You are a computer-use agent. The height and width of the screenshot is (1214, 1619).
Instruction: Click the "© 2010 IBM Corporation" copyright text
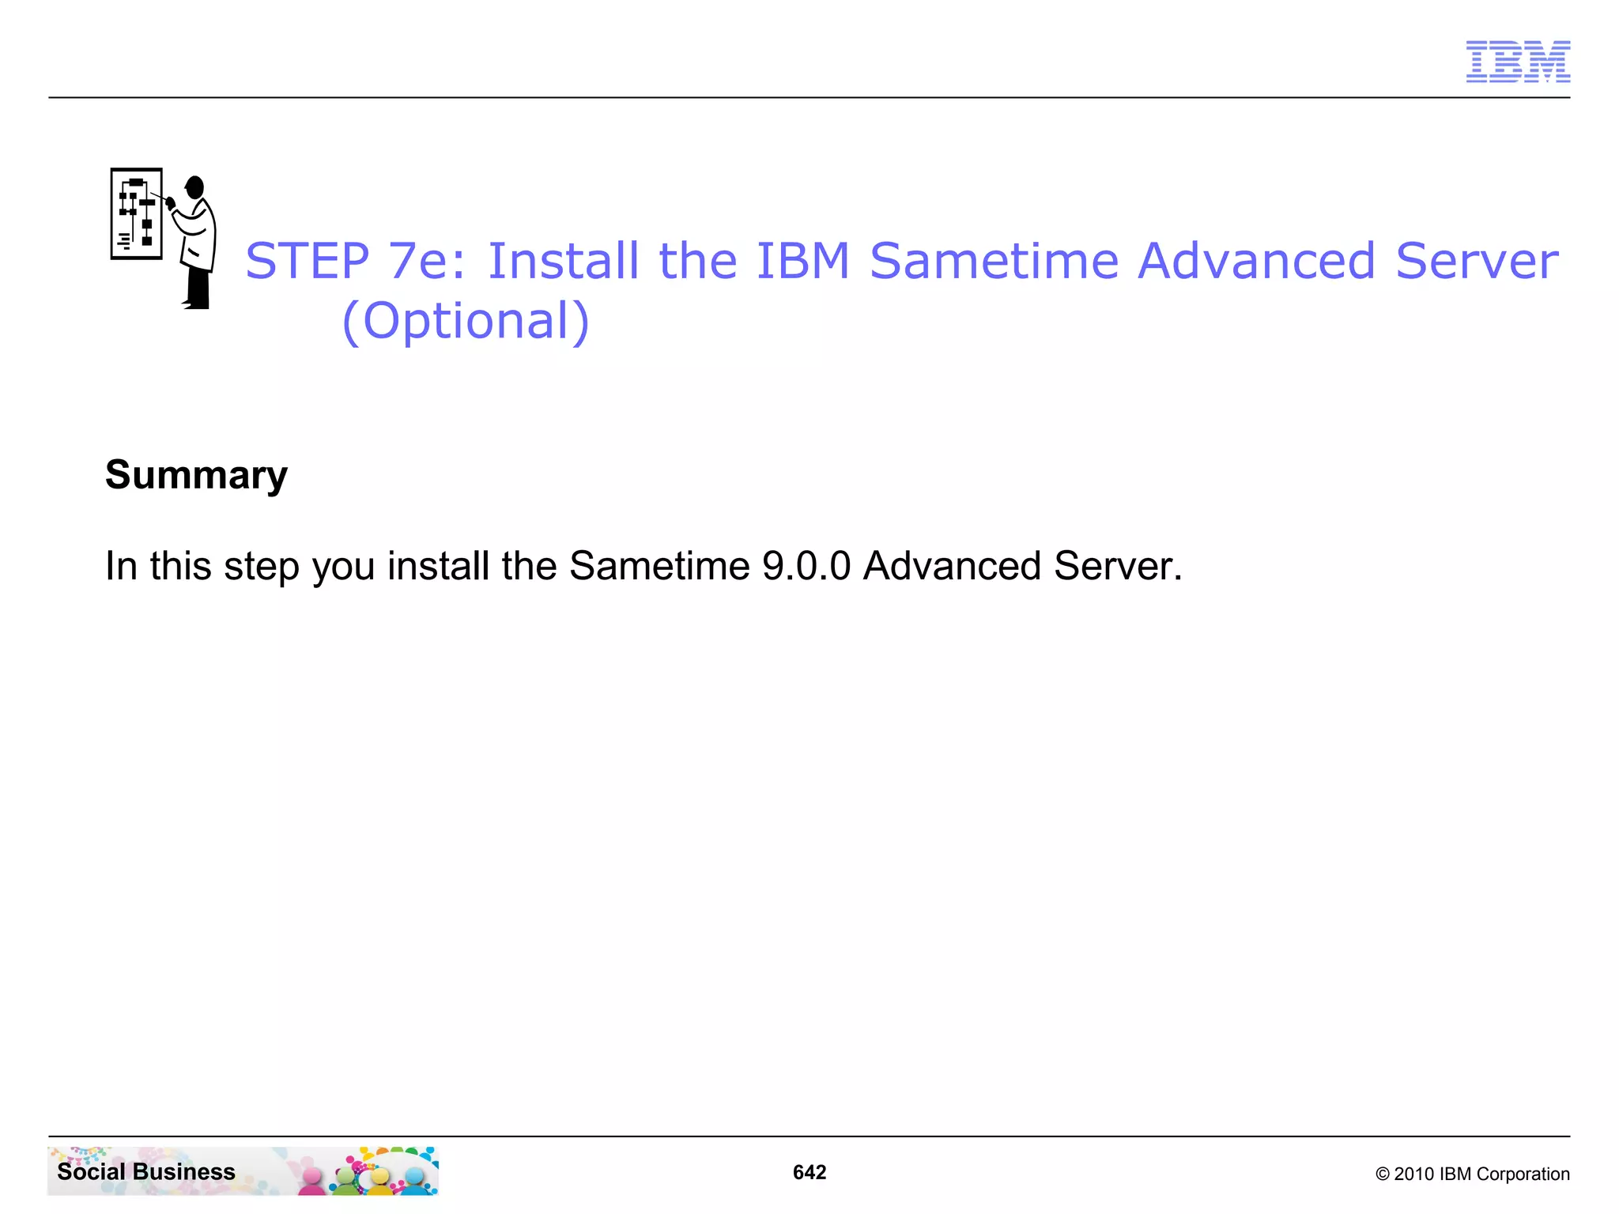1472,1174
